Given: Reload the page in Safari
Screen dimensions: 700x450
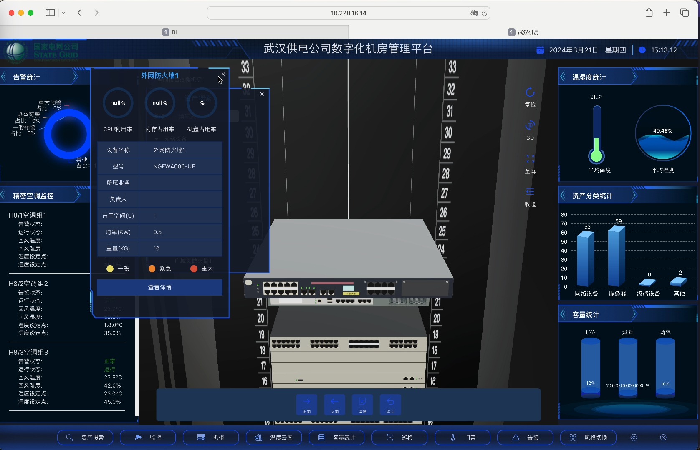Looking at the screenshot, I should pos(484,13).
